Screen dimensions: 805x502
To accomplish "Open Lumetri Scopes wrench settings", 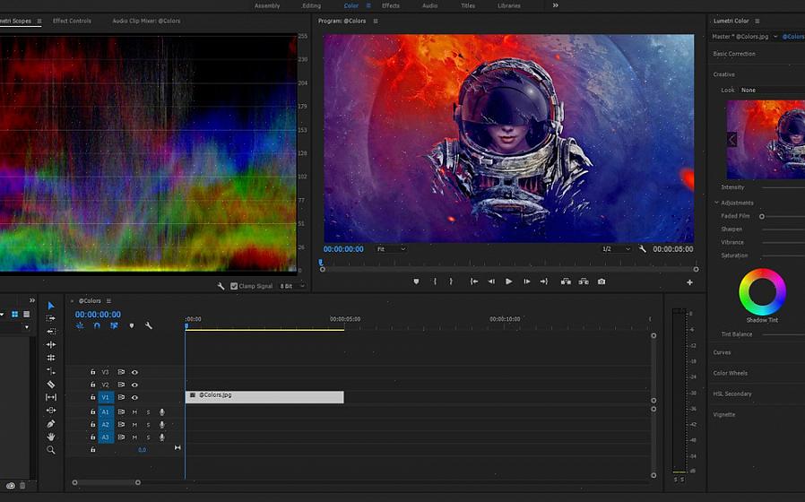I will [x=221, y=286].
